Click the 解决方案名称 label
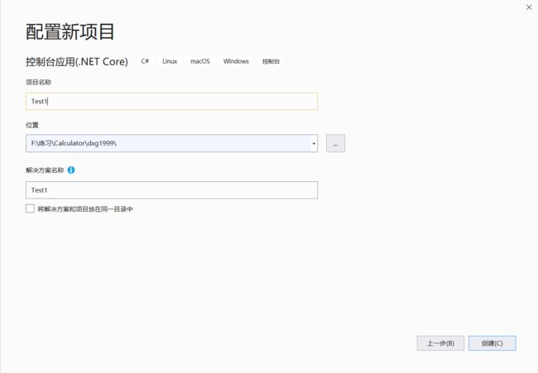Image resolution: width=538 pixels, height=373 pixels. click(45, 170)
